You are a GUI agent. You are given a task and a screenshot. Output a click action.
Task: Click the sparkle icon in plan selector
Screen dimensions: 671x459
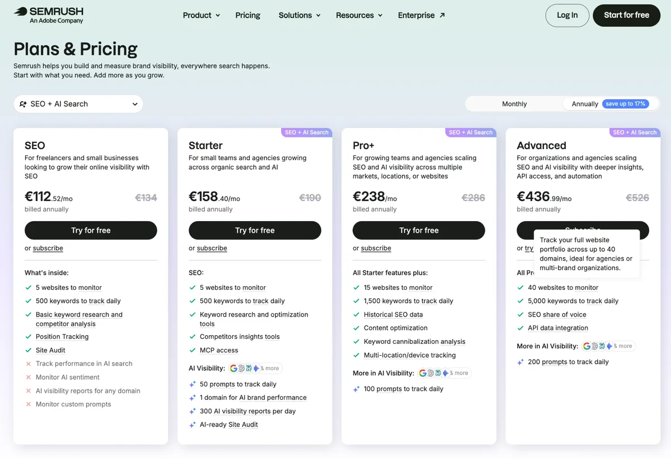(x=23, y=104)
